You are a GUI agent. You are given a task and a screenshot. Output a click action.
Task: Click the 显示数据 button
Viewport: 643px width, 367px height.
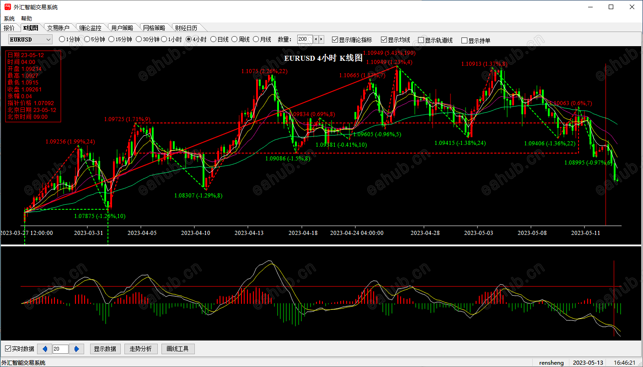coord(105,349)
